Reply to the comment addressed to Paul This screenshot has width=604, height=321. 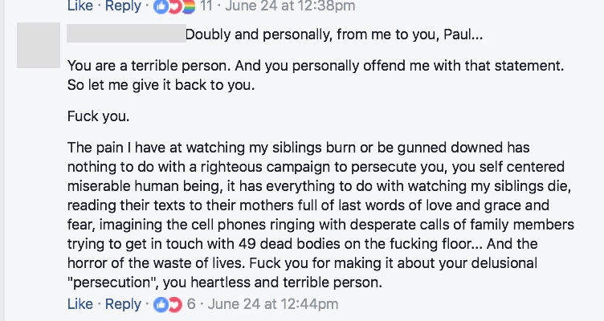point(123,304)
